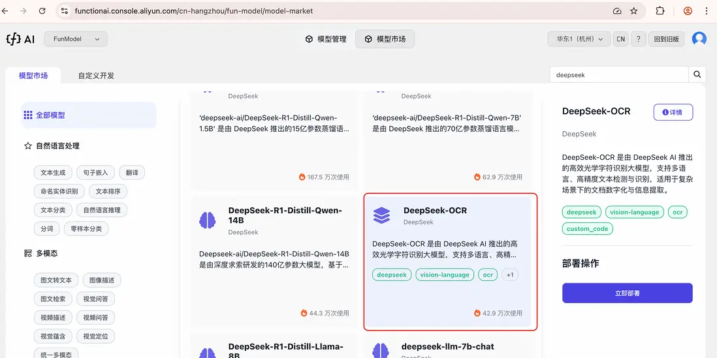Bookmark this page with star icon
The image size is (717, 358).
coord(634,11)
